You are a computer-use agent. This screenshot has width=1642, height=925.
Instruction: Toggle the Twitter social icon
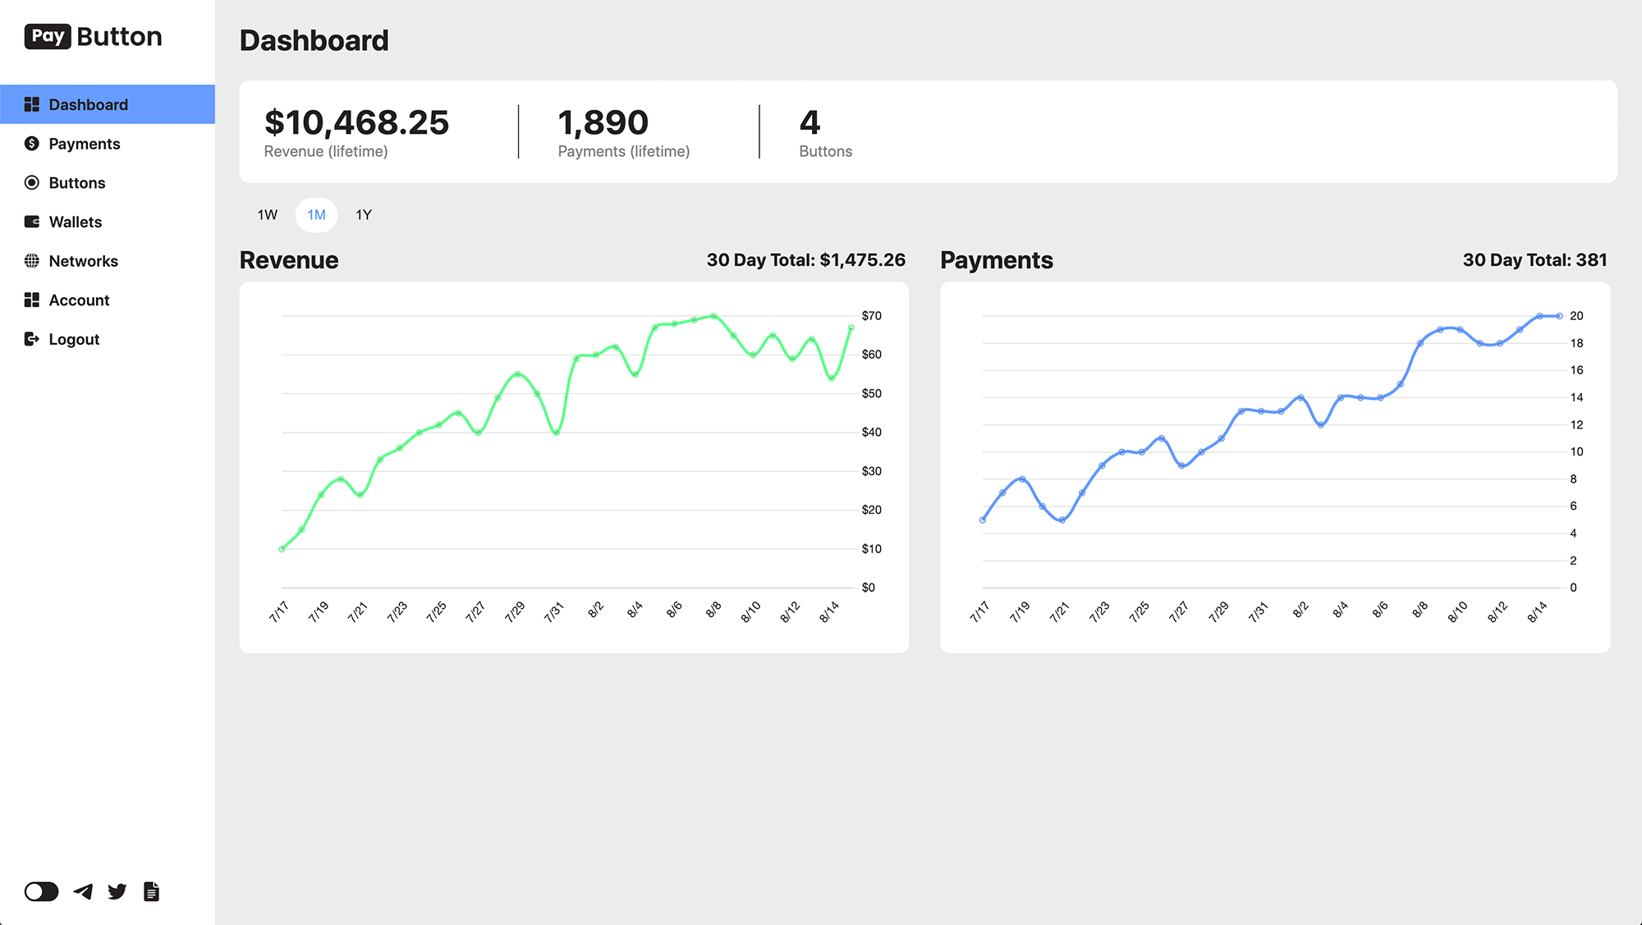[x=117, y=890]
